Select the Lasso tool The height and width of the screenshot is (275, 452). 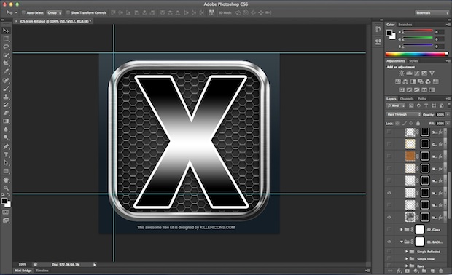(x=6, y=47)
